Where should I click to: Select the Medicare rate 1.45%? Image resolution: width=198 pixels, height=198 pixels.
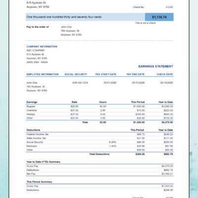click(x=113, y=146)
